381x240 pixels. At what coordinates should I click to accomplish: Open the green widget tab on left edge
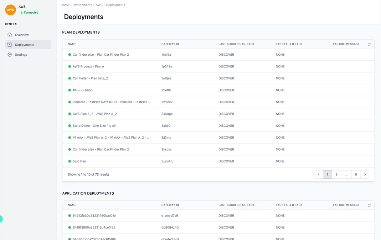pos(1,219)
